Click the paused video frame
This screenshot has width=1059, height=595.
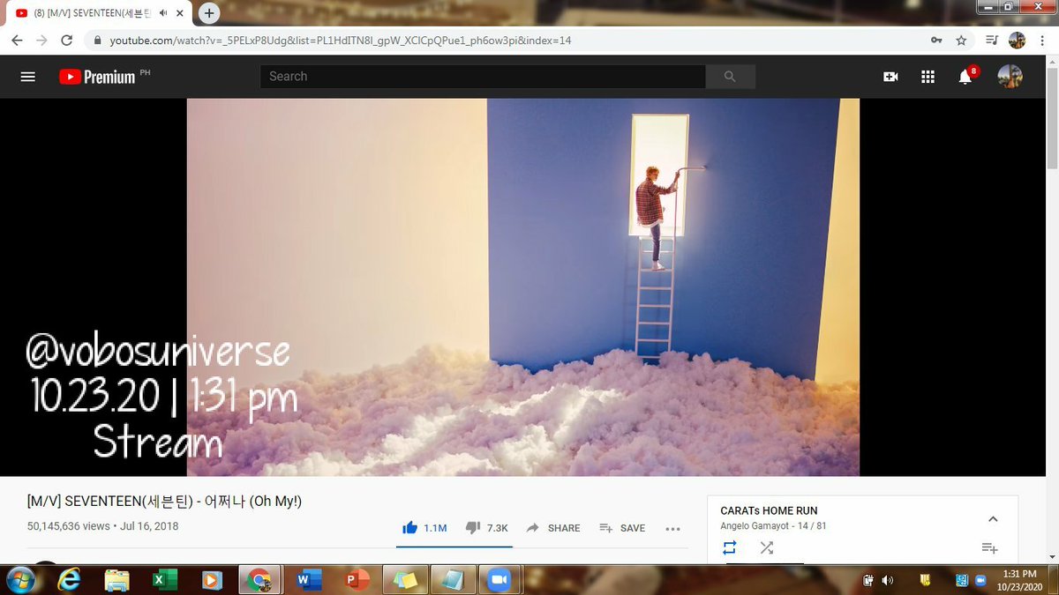[x=522, y=287]
